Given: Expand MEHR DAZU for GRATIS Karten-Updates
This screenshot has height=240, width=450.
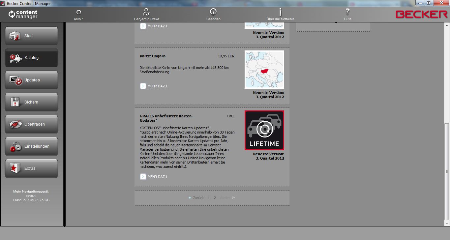Looking at the screenshot, I should tap(154, 177).
